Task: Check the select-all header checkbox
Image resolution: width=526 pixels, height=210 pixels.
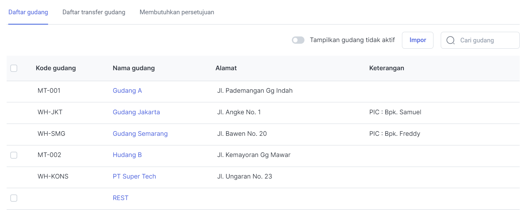Action: coord(14,68)
